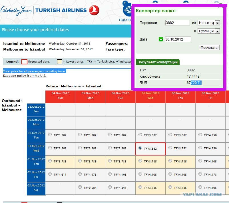Click the 05.Nov.2012 Mon column header
The width and height of the screenshot is (229, 203).
tap(90, 97)
